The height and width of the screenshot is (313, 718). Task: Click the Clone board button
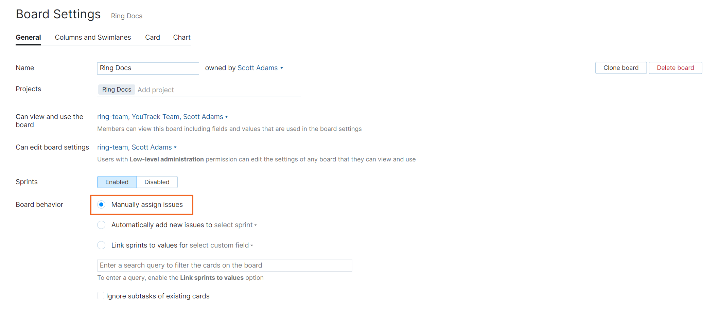click(x=621, y=68)
